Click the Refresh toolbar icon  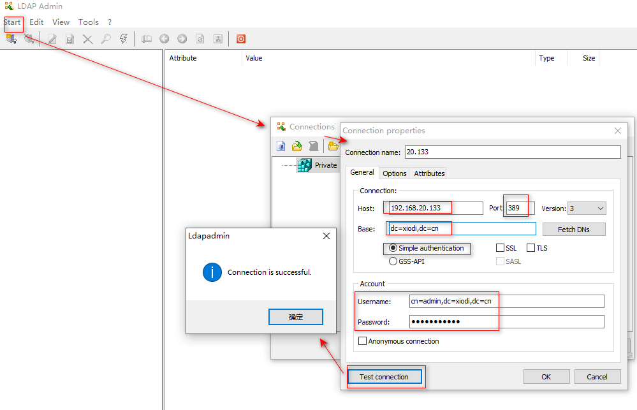199,38
